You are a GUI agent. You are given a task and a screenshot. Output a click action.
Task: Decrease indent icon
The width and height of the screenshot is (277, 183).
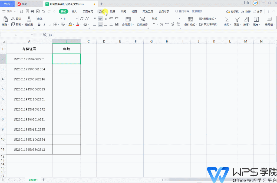pyautogui.click(x=111, y=19)
